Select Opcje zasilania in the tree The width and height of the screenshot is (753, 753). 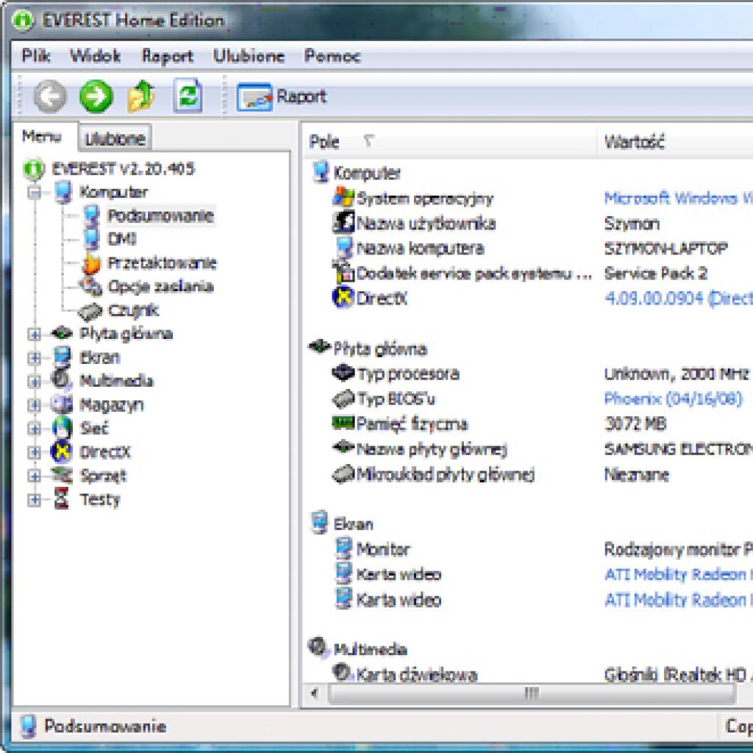tap(160, 286)
